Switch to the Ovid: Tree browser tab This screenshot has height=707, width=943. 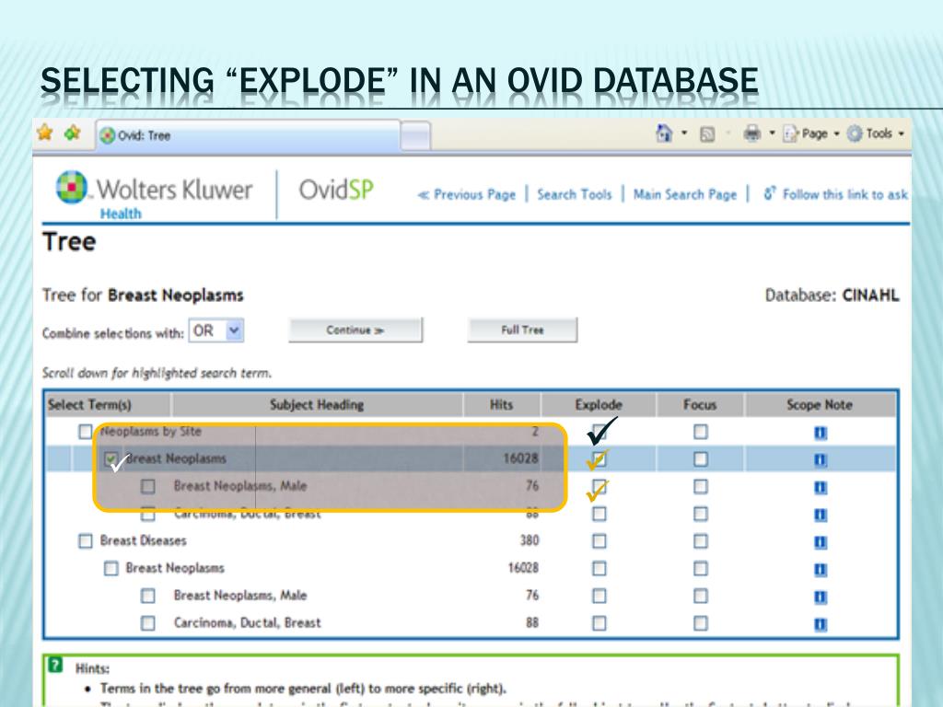(x=249, y=136)
